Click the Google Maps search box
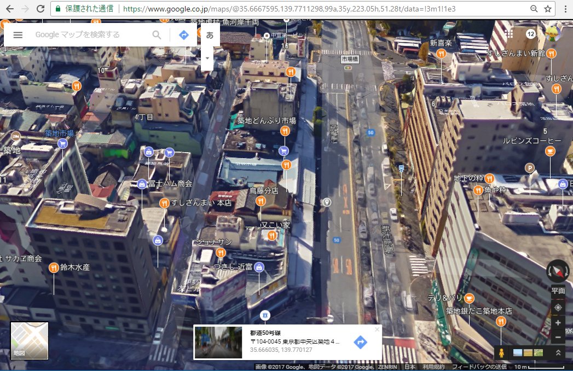 tap(91, 34)
